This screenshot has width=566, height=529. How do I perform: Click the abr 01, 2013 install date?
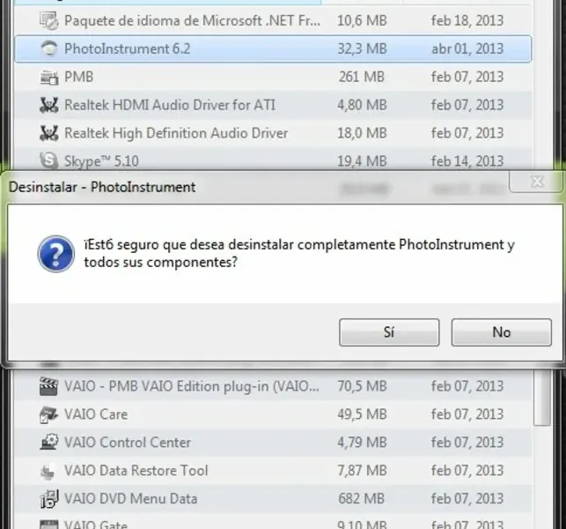(x=467, y=49)
